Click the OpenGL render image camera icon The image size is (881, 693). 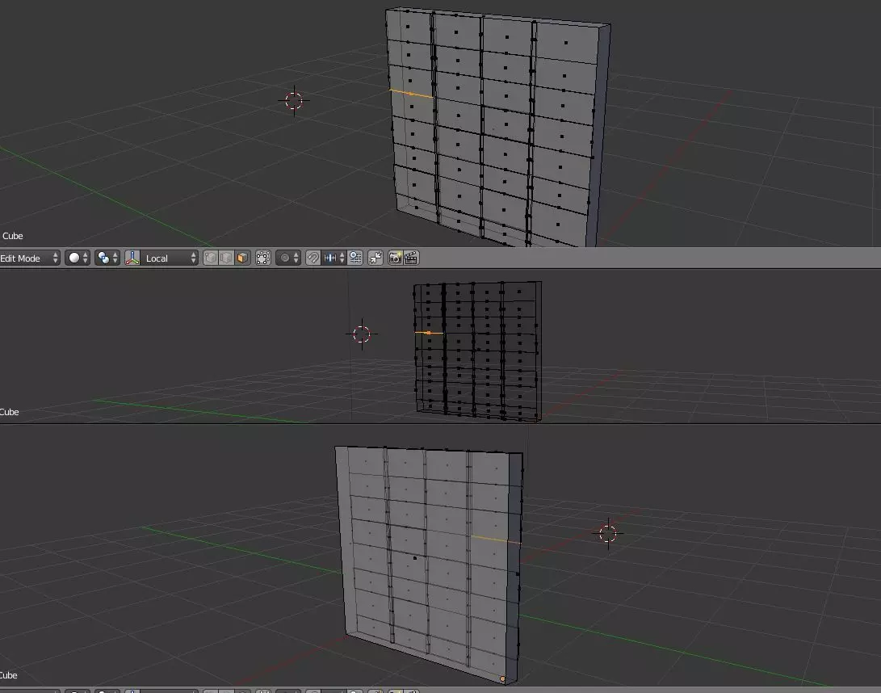pyautogui.click(x=396, y=258)
